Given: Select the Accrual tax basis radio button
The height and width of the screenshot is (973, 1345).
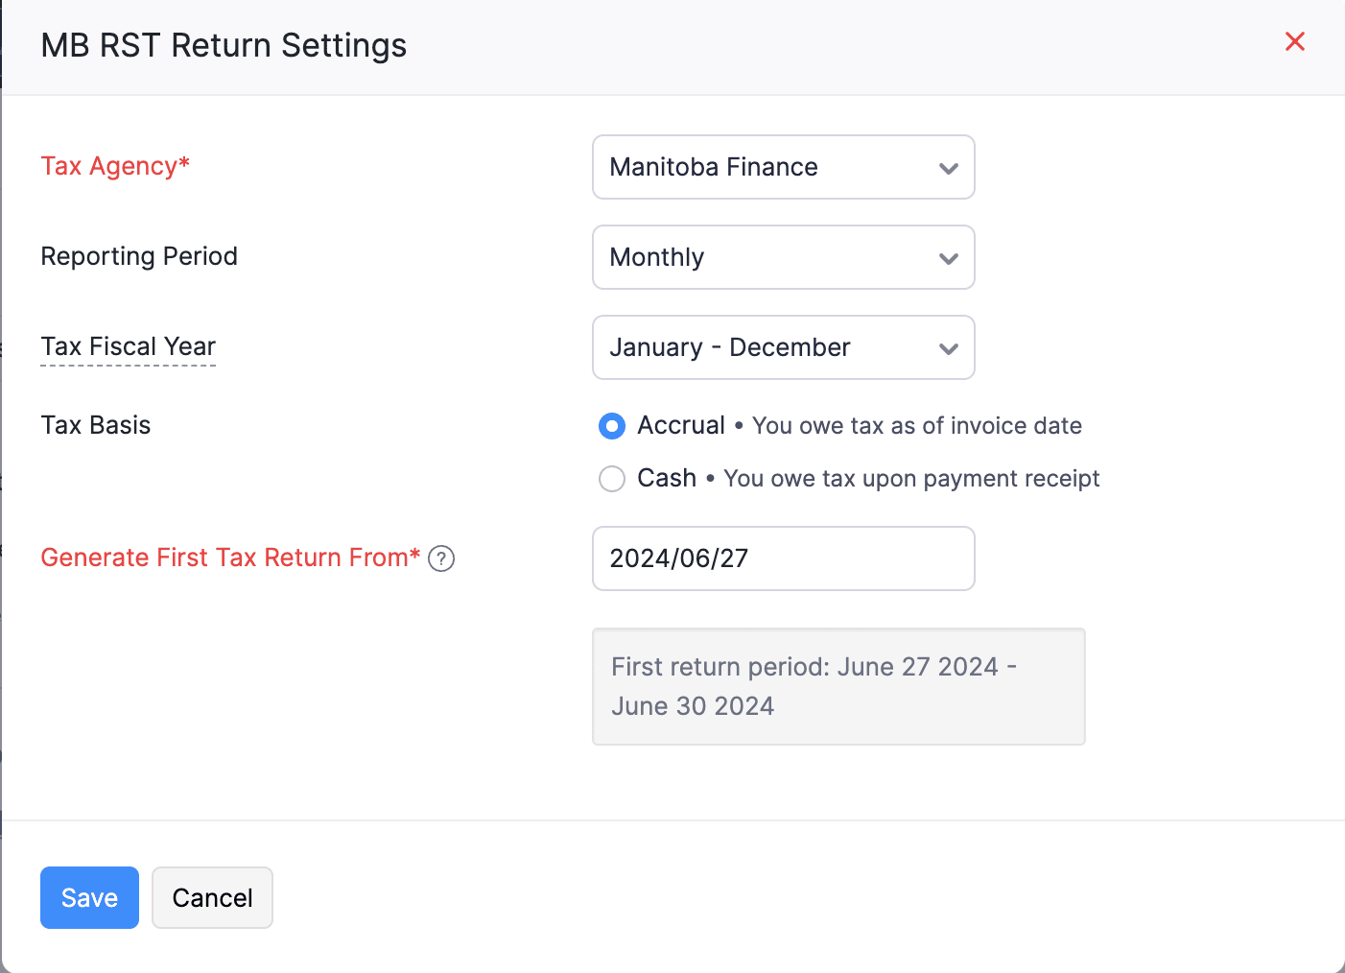Looking at the screenshot, I should point(612,426).
